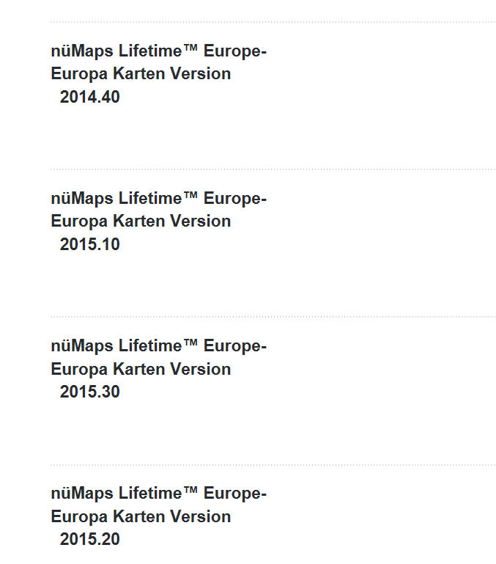Click the dotted divider above the 2015.30 entry
Image resolution: width=496 pixels, height=564 pixels.
(273, 317)
